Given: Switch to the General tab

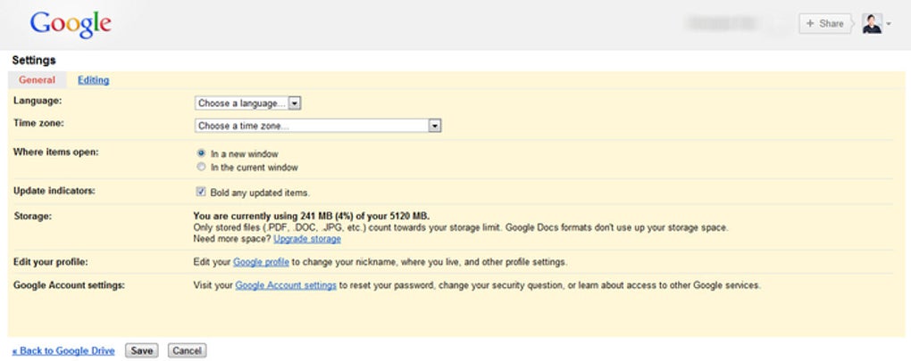Looking at the screenshot, I should (37, 80).
